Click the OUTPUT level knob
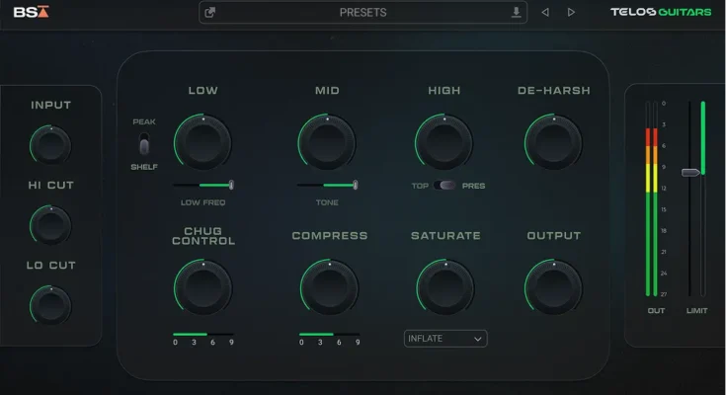The width and height of the screenshot is (726, 395). tap(553, 286)
